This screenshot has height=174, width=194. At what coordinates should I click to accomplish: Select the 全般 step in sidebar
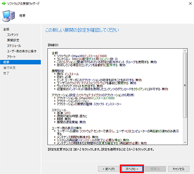click(6, 29)
